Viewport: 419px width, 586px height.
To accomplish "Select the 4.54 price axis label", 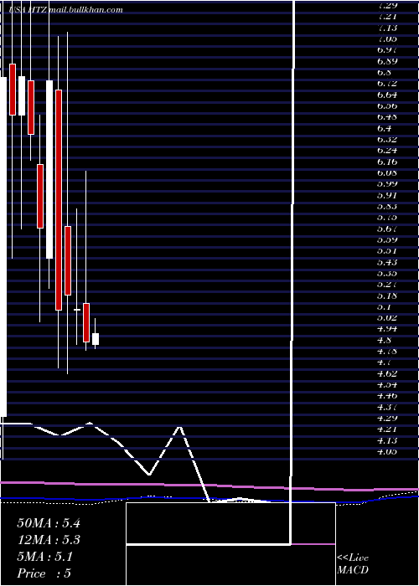I will pyautogui.click(x=387, y=384).
